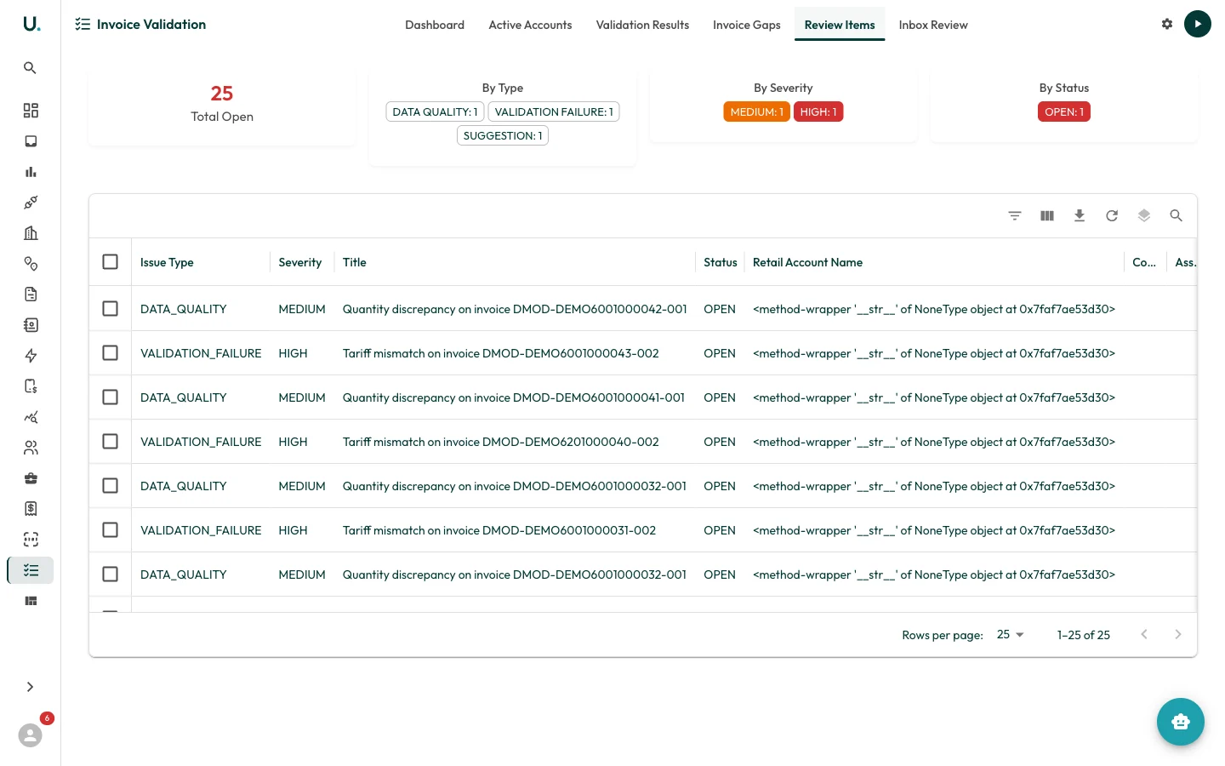Viewport: 1225px width, 766px height.
Task: Open the rows per page dropdown
Action: click(x=1011, y=635)
